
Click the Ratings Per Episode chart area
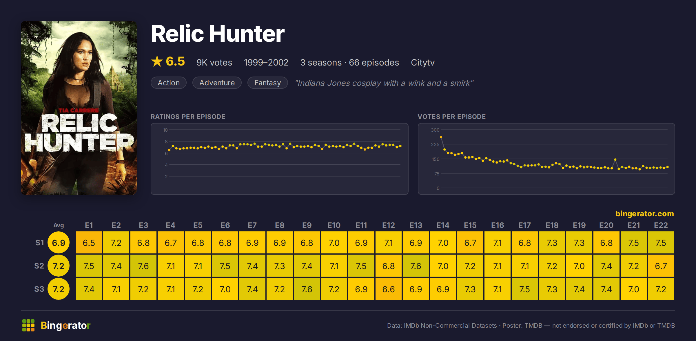coord(280,159)
